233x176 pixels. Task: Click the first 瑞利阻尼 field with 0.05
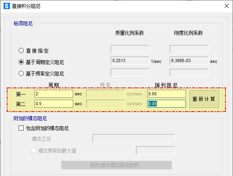pos(167,94)
